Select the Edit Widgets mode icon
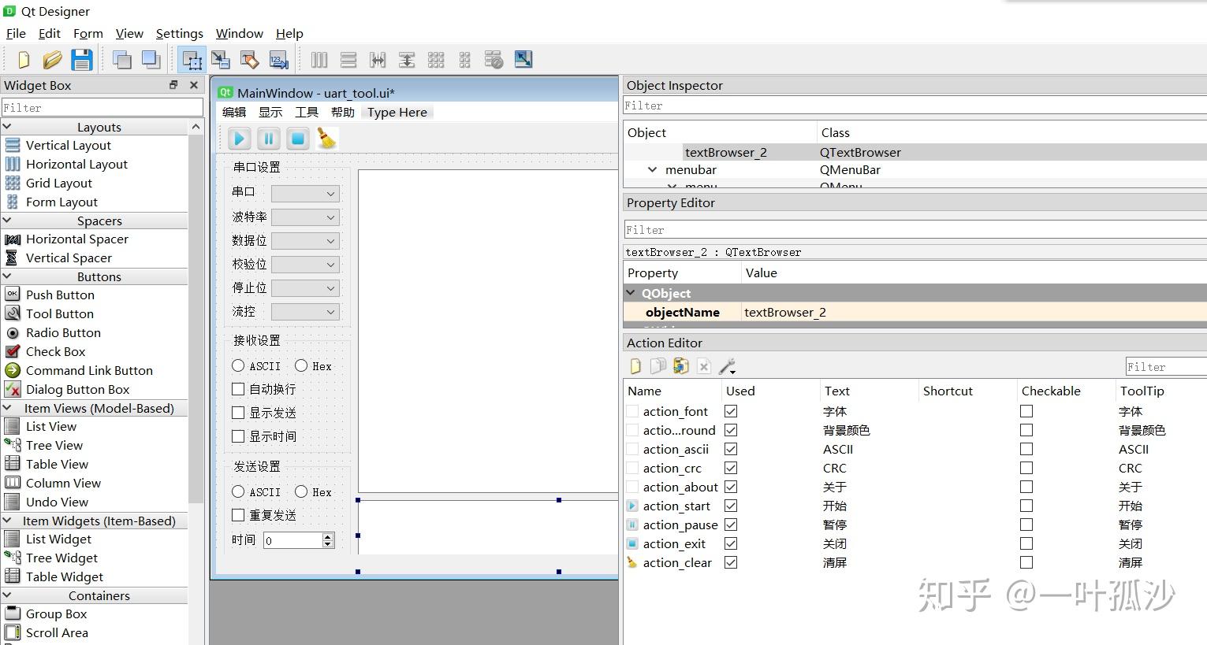Image resolution: width=1207 pixels, height=645 pixels. click(x=192, y=60)
